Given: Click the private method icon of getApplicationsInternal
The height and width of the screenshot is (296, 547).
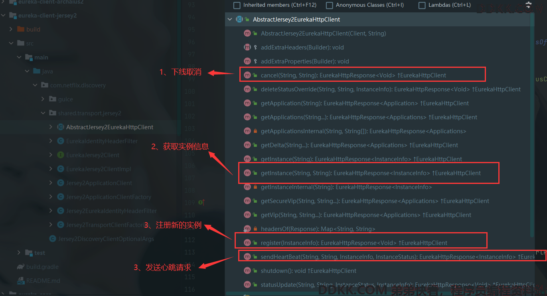Looking at the screenshot, I should [247, 131].
